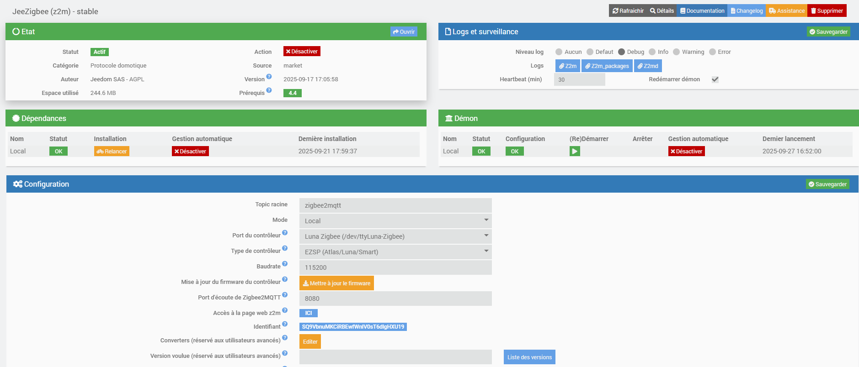Focus the Topic racine field
859x367 pixels.
point(395,205)
